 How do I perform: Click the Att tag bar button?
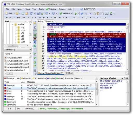click(24, 17)
